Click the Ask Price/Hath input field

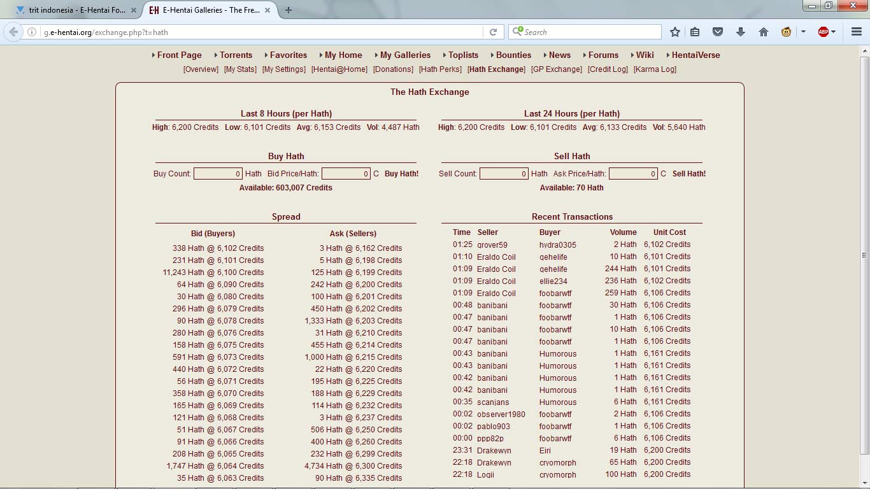[x=633, y=174]
